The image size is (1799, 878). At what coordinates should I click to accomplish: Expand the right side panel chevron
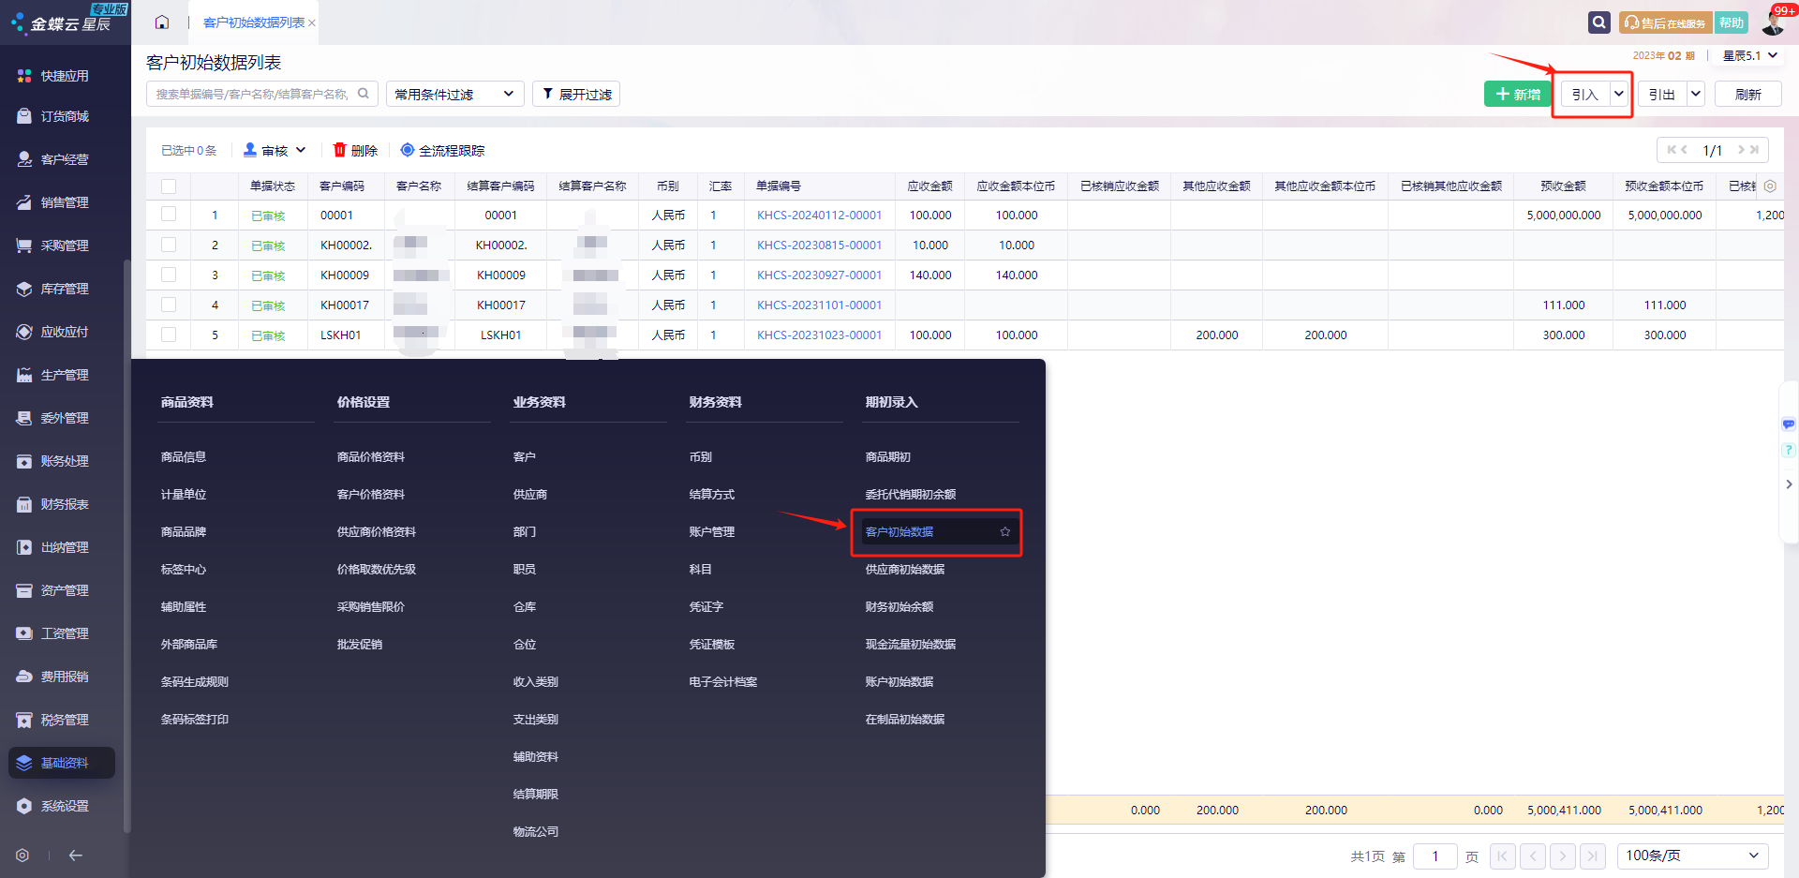tap(1789, 484)
